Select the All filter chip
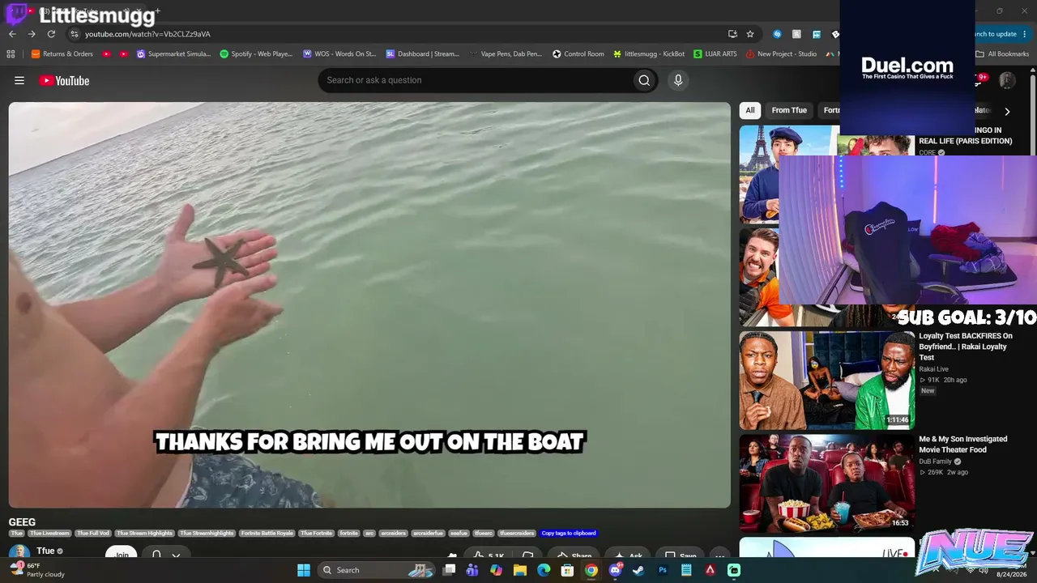1037x583 pixels. click(750, 110)
